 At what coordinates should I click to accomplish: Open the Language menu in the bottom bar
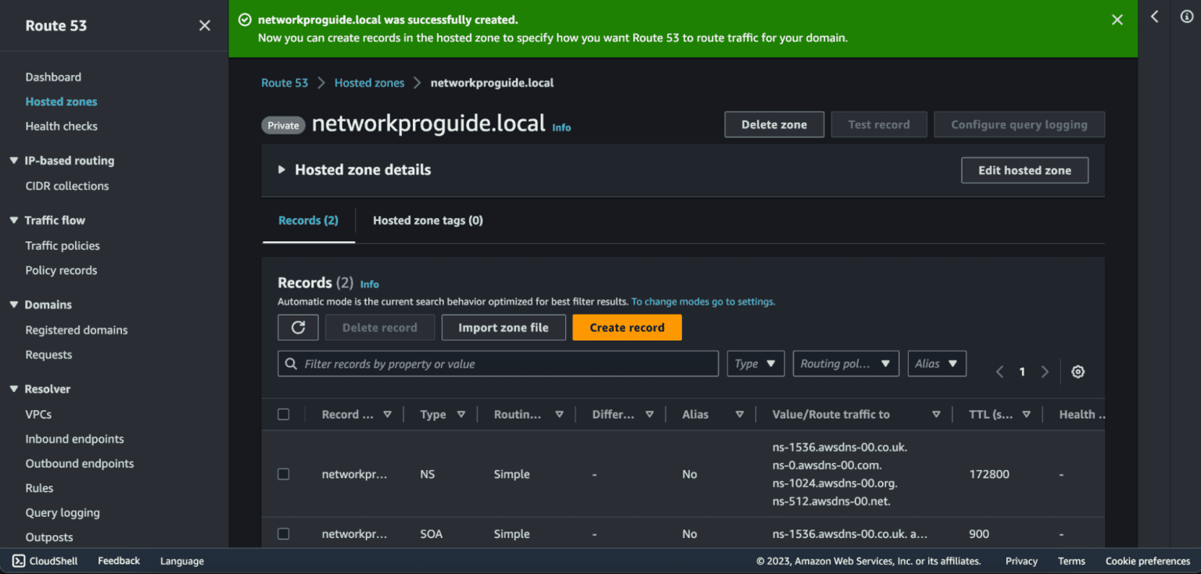tap(181, 561)
